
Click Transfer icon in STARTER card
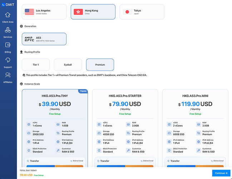pos(98,161)
